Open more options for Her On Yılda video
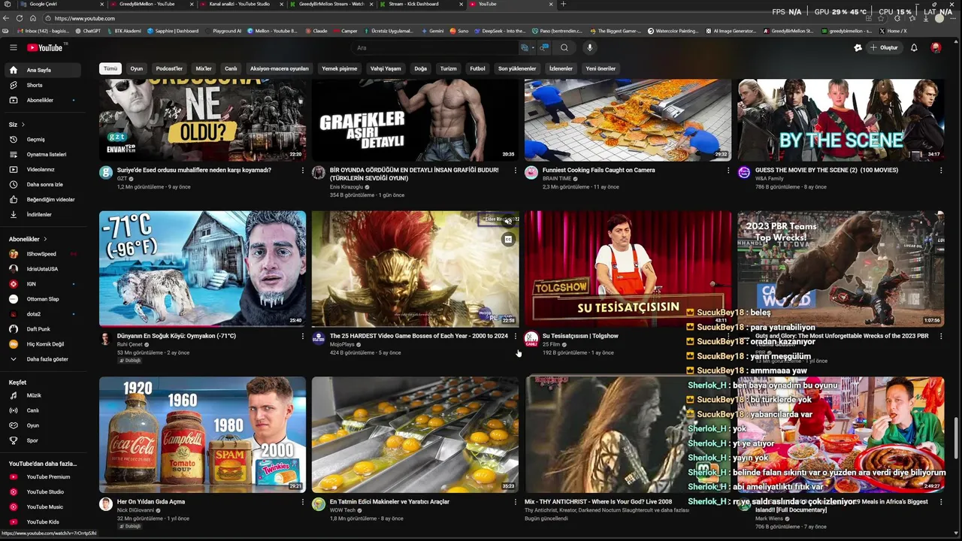 point(303,502)
